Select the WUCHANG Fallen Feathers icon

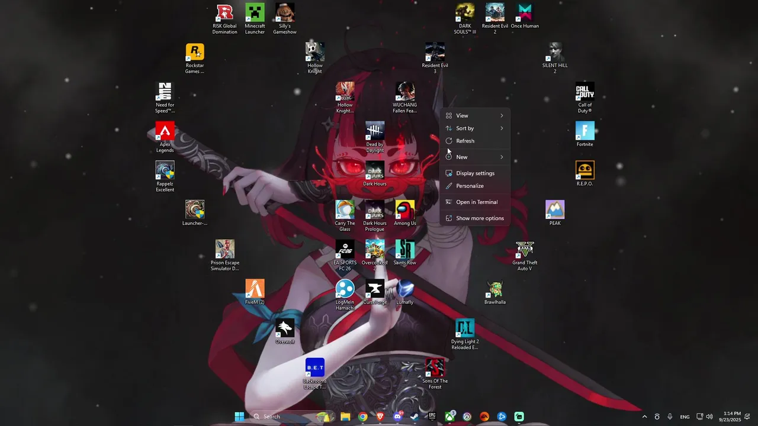(405, 98)
